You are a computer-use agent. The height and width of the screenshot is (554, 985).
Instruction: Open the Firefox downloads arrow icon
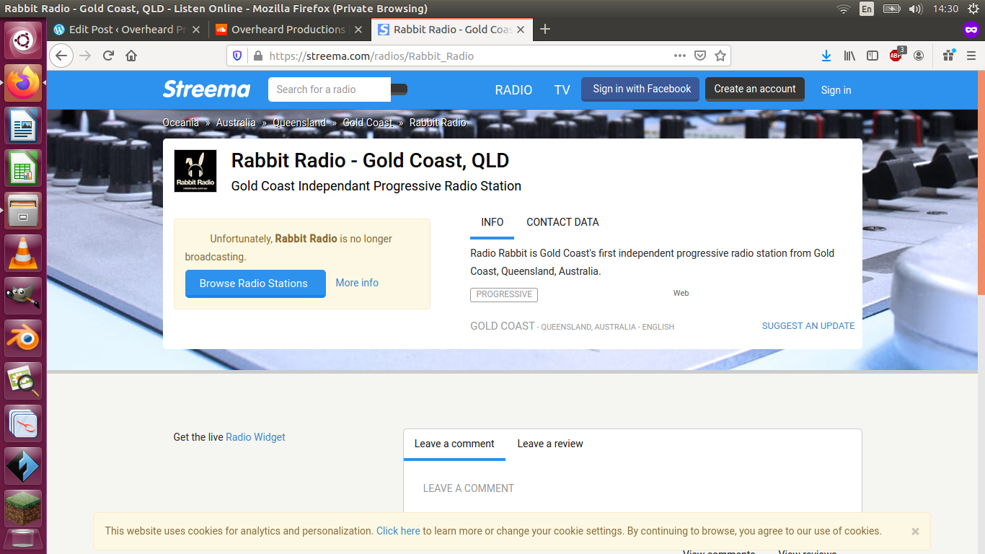click(826, 56)
